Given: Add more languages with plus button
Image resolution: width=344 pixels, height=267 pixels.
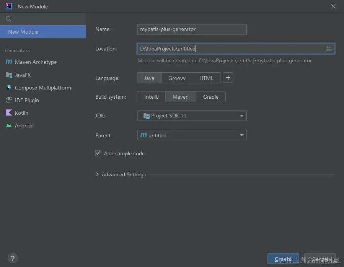Looking at the screenshot, I should 228,78.
